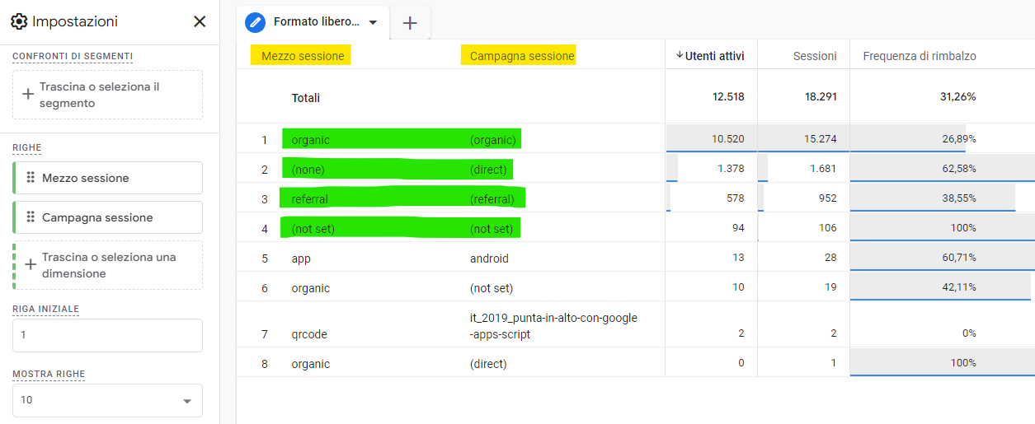
Task: Click the sort arrow on Utenti attivi
Action: [x=680, y=55]
